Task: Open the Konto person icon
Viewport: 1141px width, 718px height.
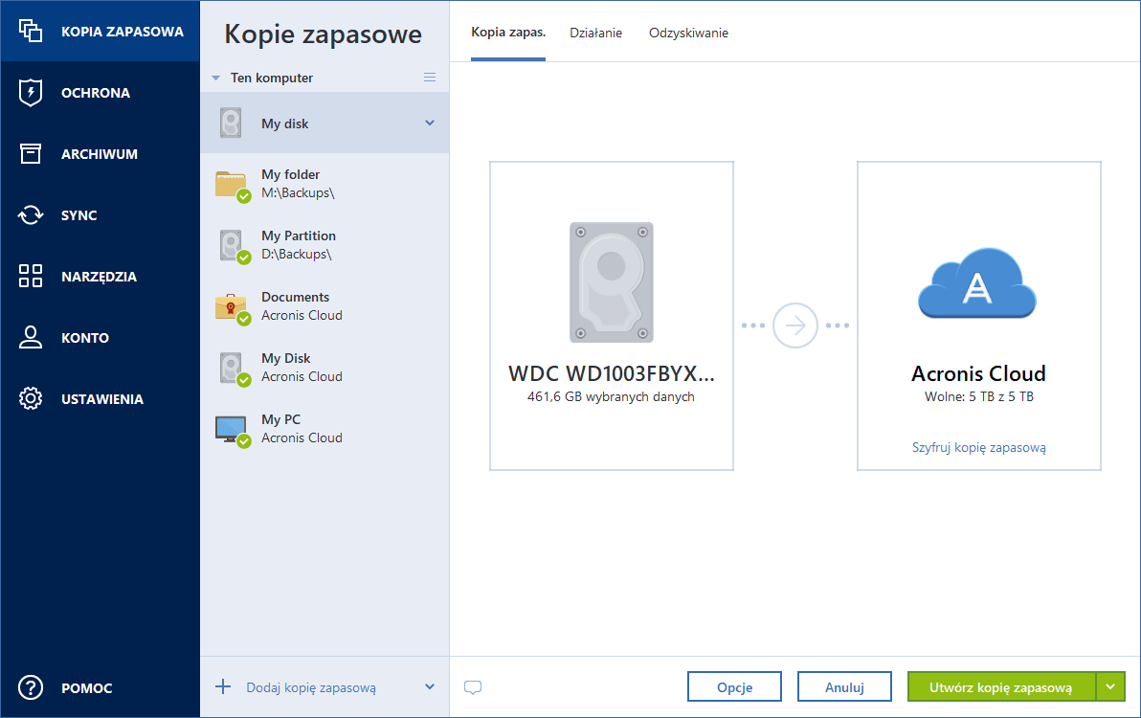Action: [31, 338]
